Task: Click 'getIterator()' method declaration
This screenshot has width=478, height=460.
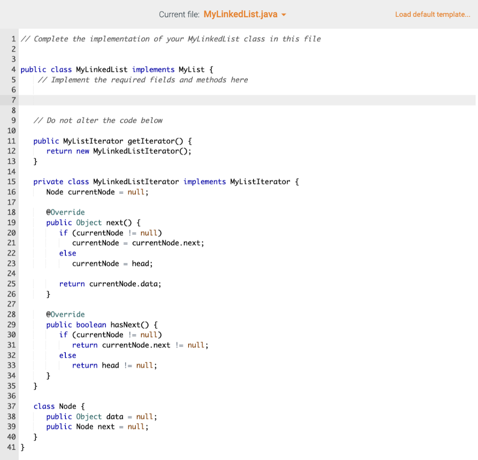Action: (x=112, y=141)
